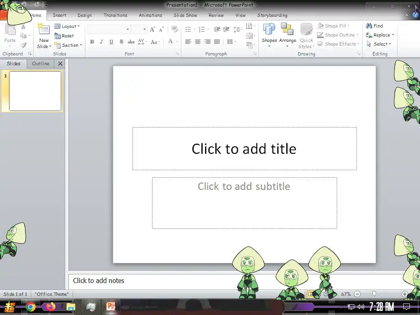420x315 pixels.
Task: Switch to the Animations tab
Action: (151, 15)
